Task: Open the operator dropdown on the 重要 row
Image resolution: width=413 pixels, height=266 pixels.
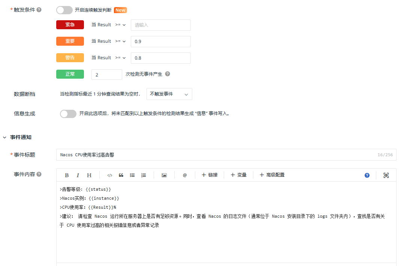Action: 120,41
